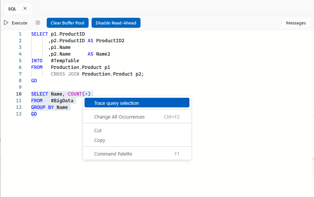Click line number 5 in the gutter

[x=20, y=61]
